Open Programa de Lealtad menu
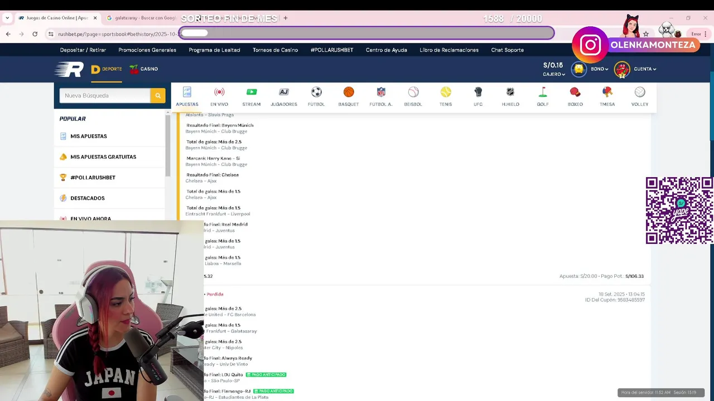This screenshot has width=714, height=401. (x=214, y=50)
